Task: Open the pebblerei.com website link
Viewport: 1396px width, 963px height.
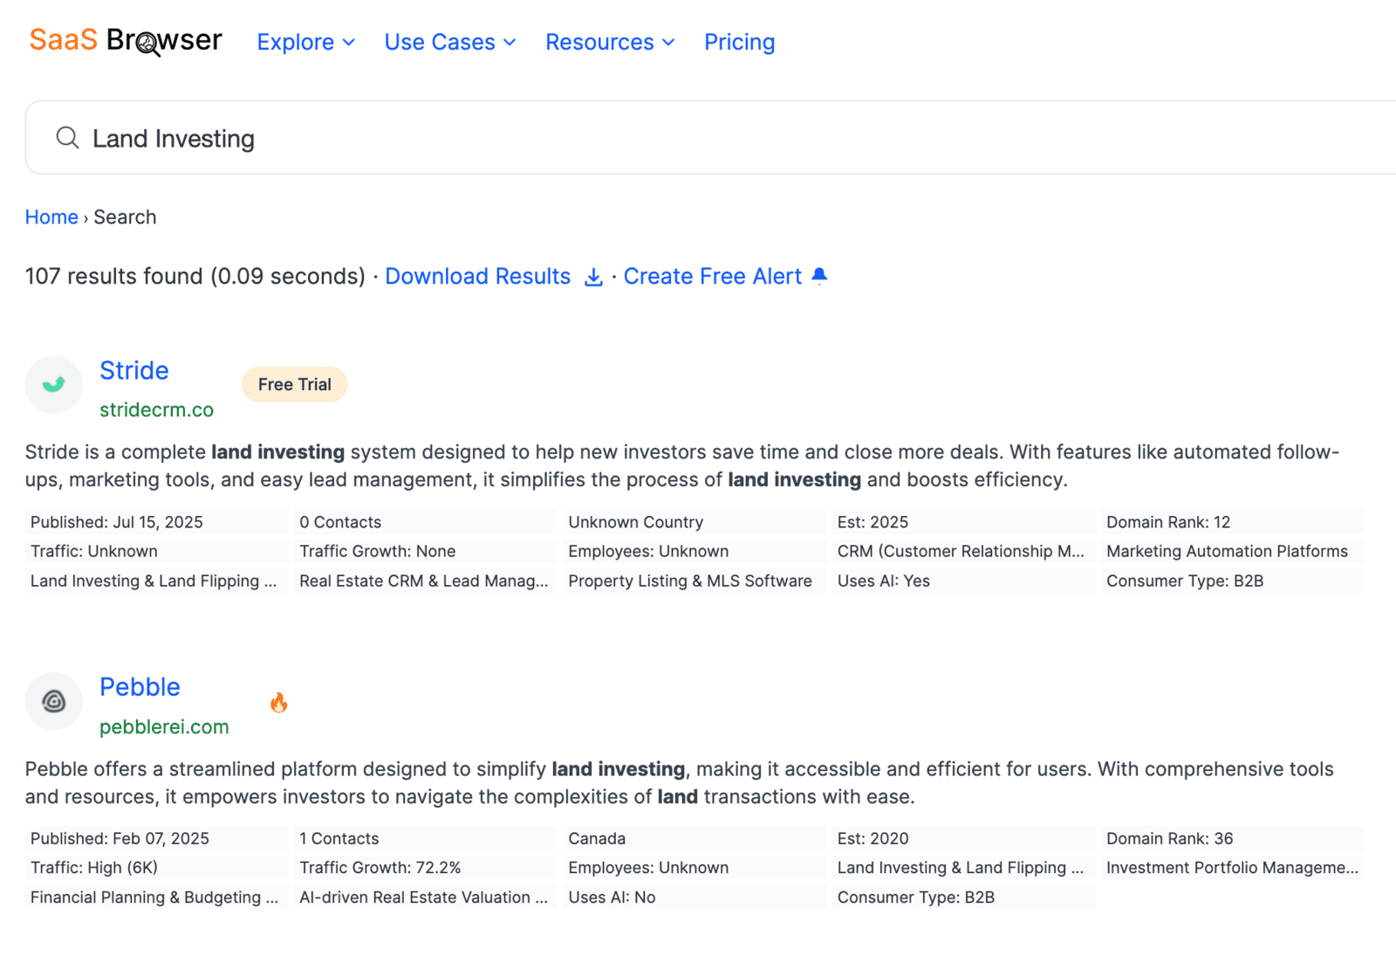Action: pos(164,727)
